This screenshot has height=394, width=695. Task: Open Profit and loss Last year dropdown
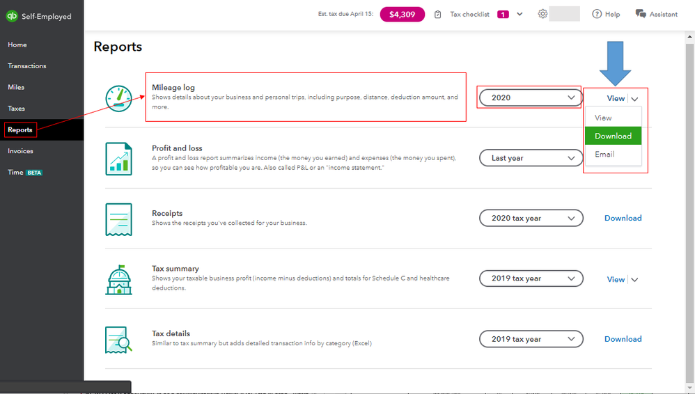[531, 158]
